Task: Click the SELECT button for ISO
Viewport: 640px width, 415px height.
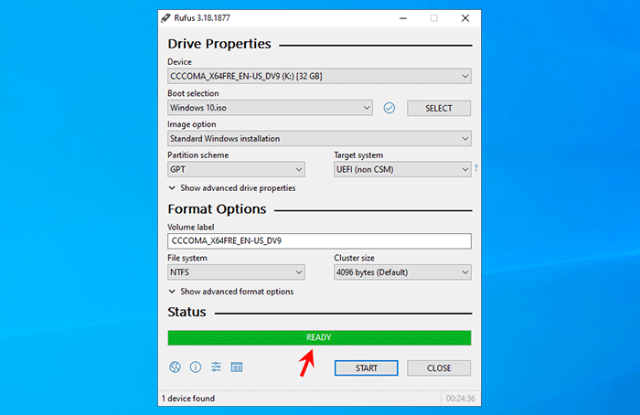Action: (x=439, y=108)
